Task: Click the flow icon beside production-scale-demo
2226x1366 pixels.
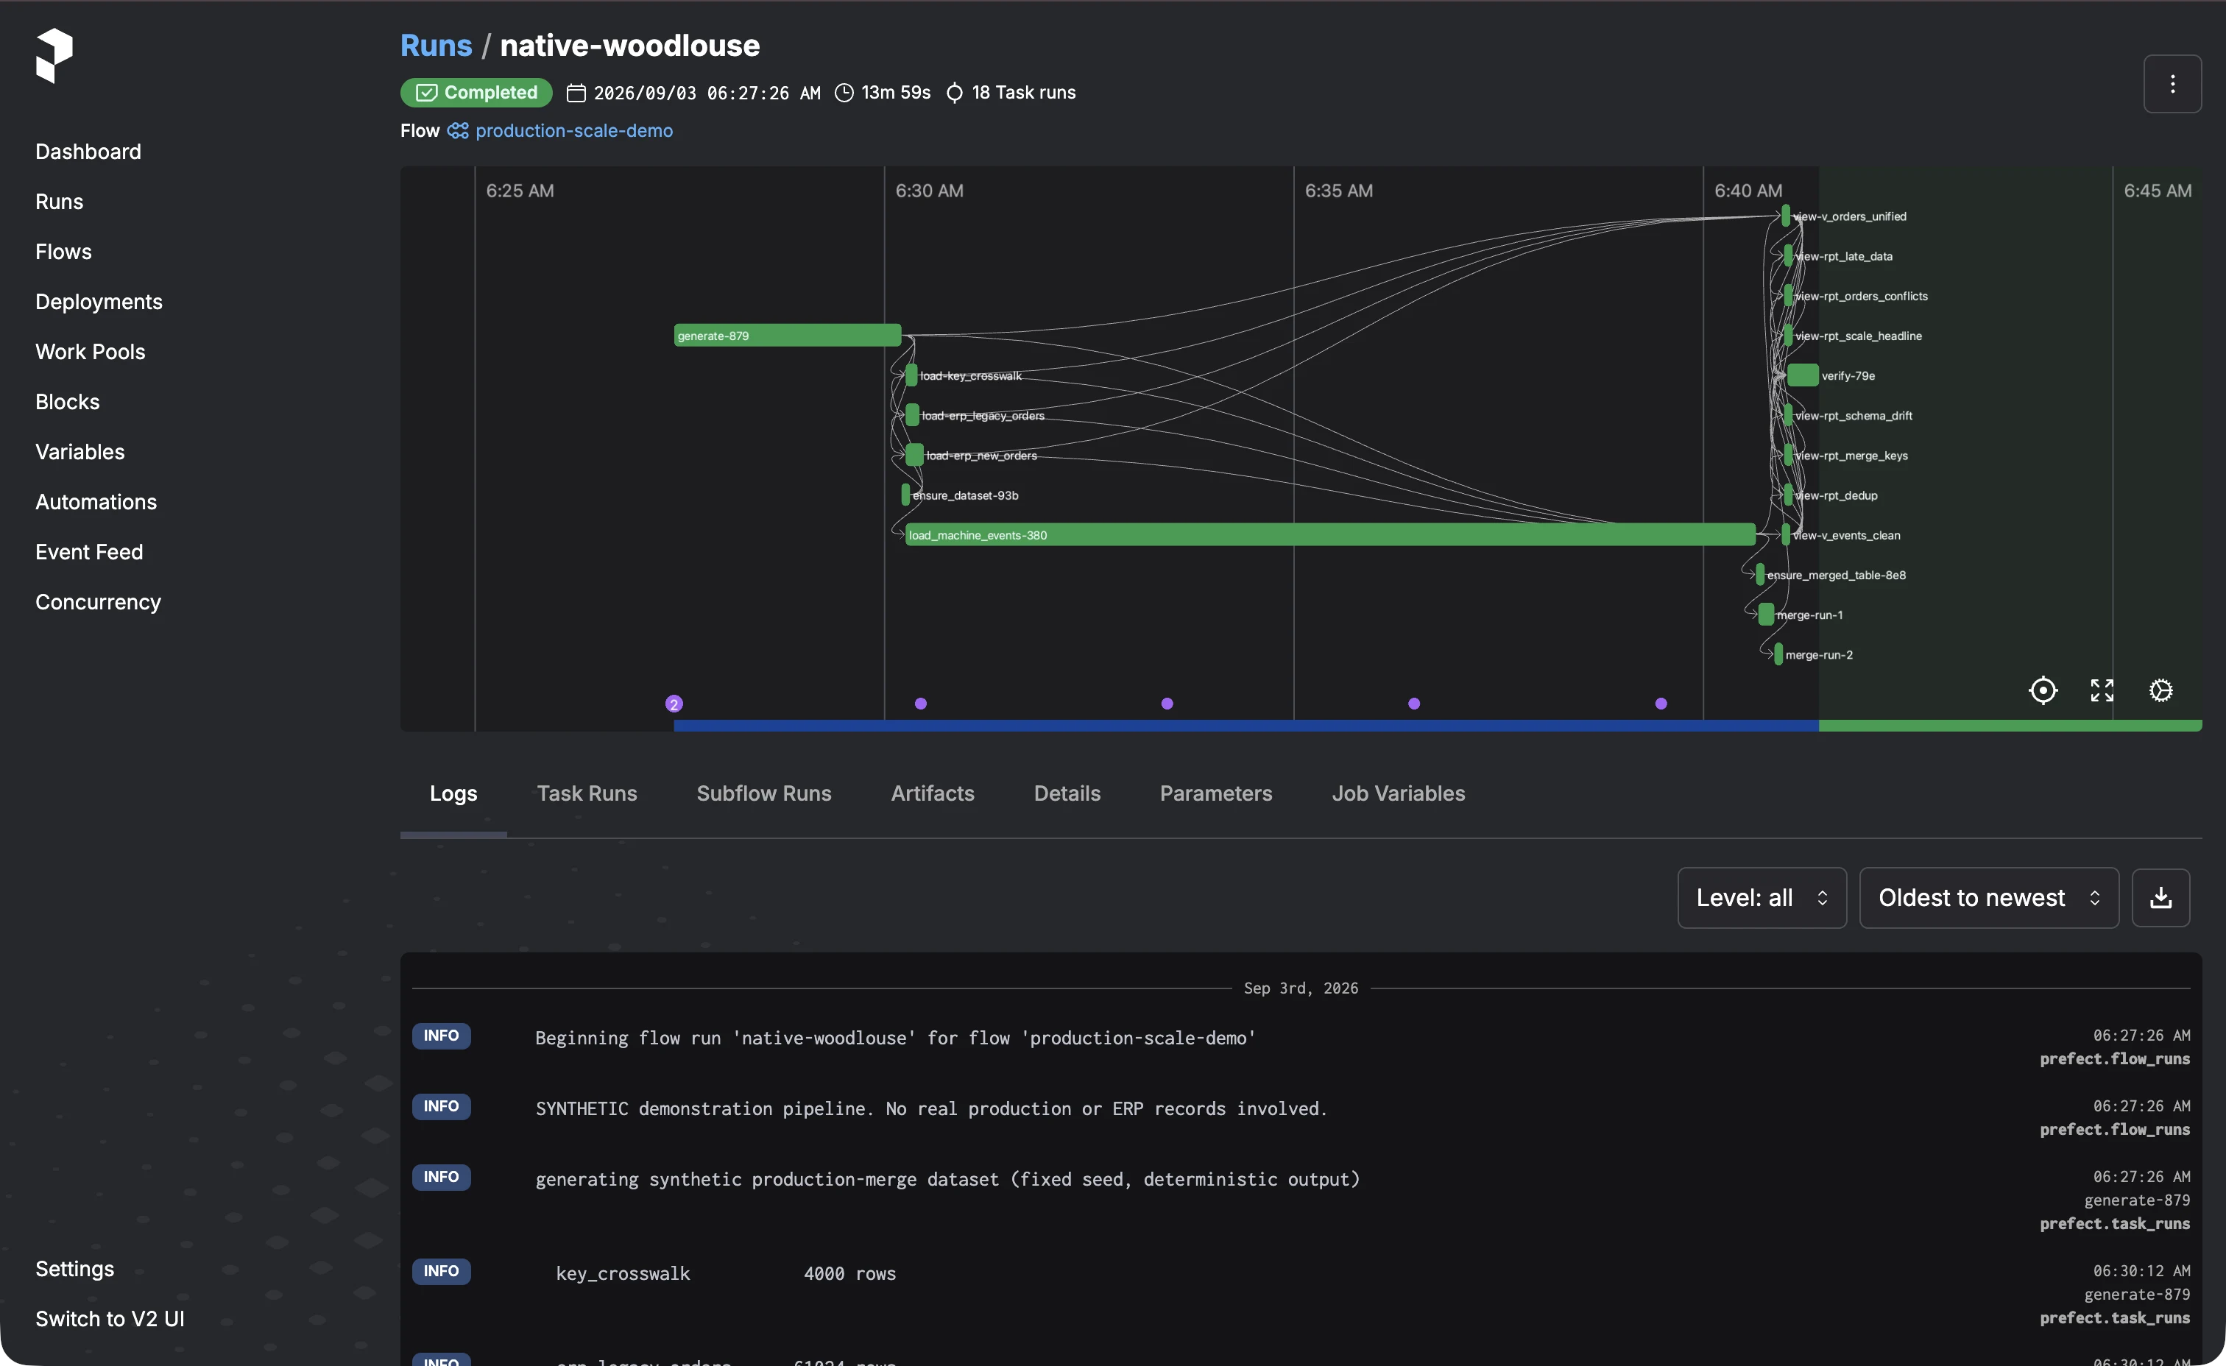Action: coord(458,131)
